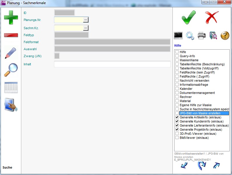Select the pencil edit icon
Image resolution: width=232 pixels, height=175 pixels.
pyautogui.click(x=11, y=53)
